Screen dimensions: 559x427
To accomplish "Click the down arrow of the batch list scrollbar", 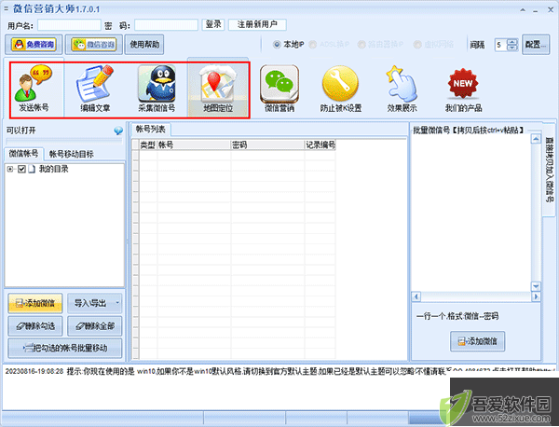I will tap(536, 286).
